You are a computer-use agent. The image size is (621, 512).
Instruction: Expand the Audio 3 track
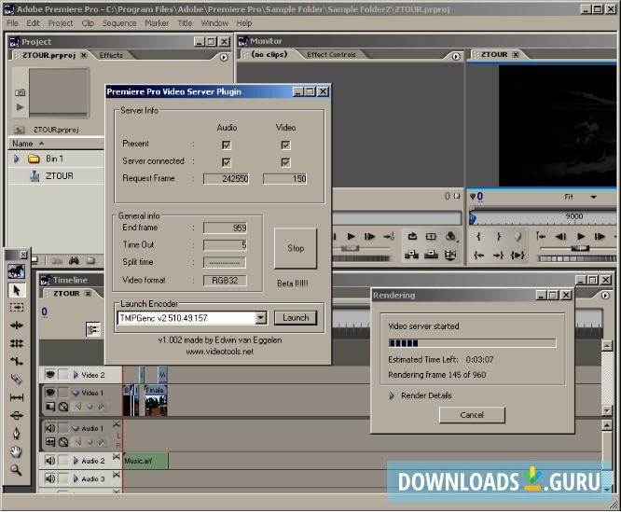pos(76,478)
